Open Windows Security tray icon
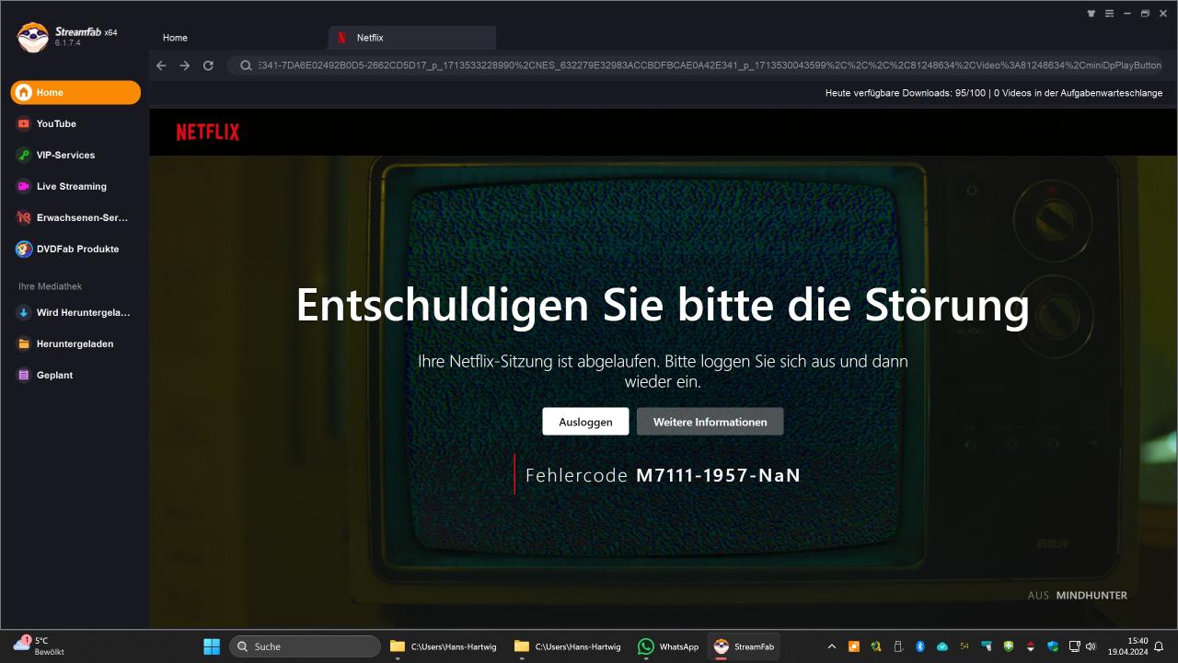The image size is (1178, 663). tap(1053, 646)
